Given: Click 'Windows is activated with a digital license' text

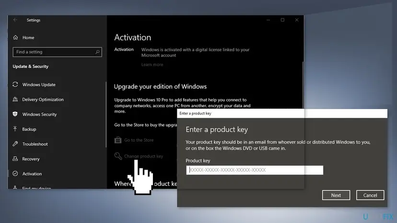Looking at the screenshot, I should click(x=195, y=52).
